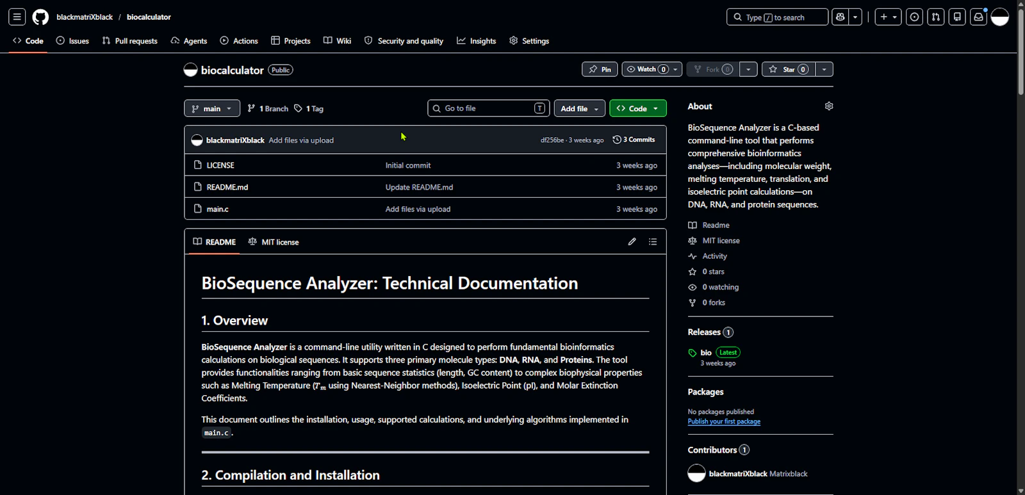Open the Agents tab
This screenshot has height=495, width=1025.
189,40
